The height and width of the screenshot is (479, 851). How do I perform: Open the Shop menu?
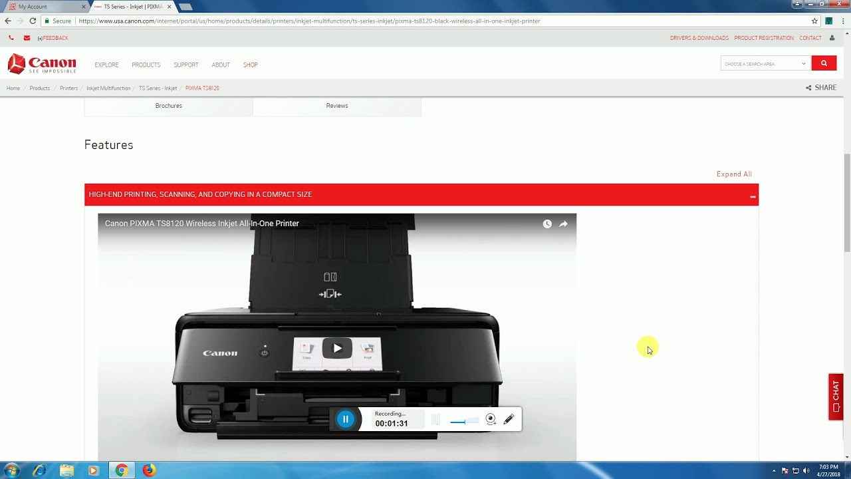(250, 65)
